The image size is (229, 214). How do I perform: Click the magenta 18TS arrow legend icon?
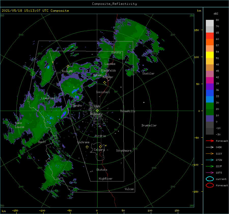pyautogui.click(x=210, y=173)
